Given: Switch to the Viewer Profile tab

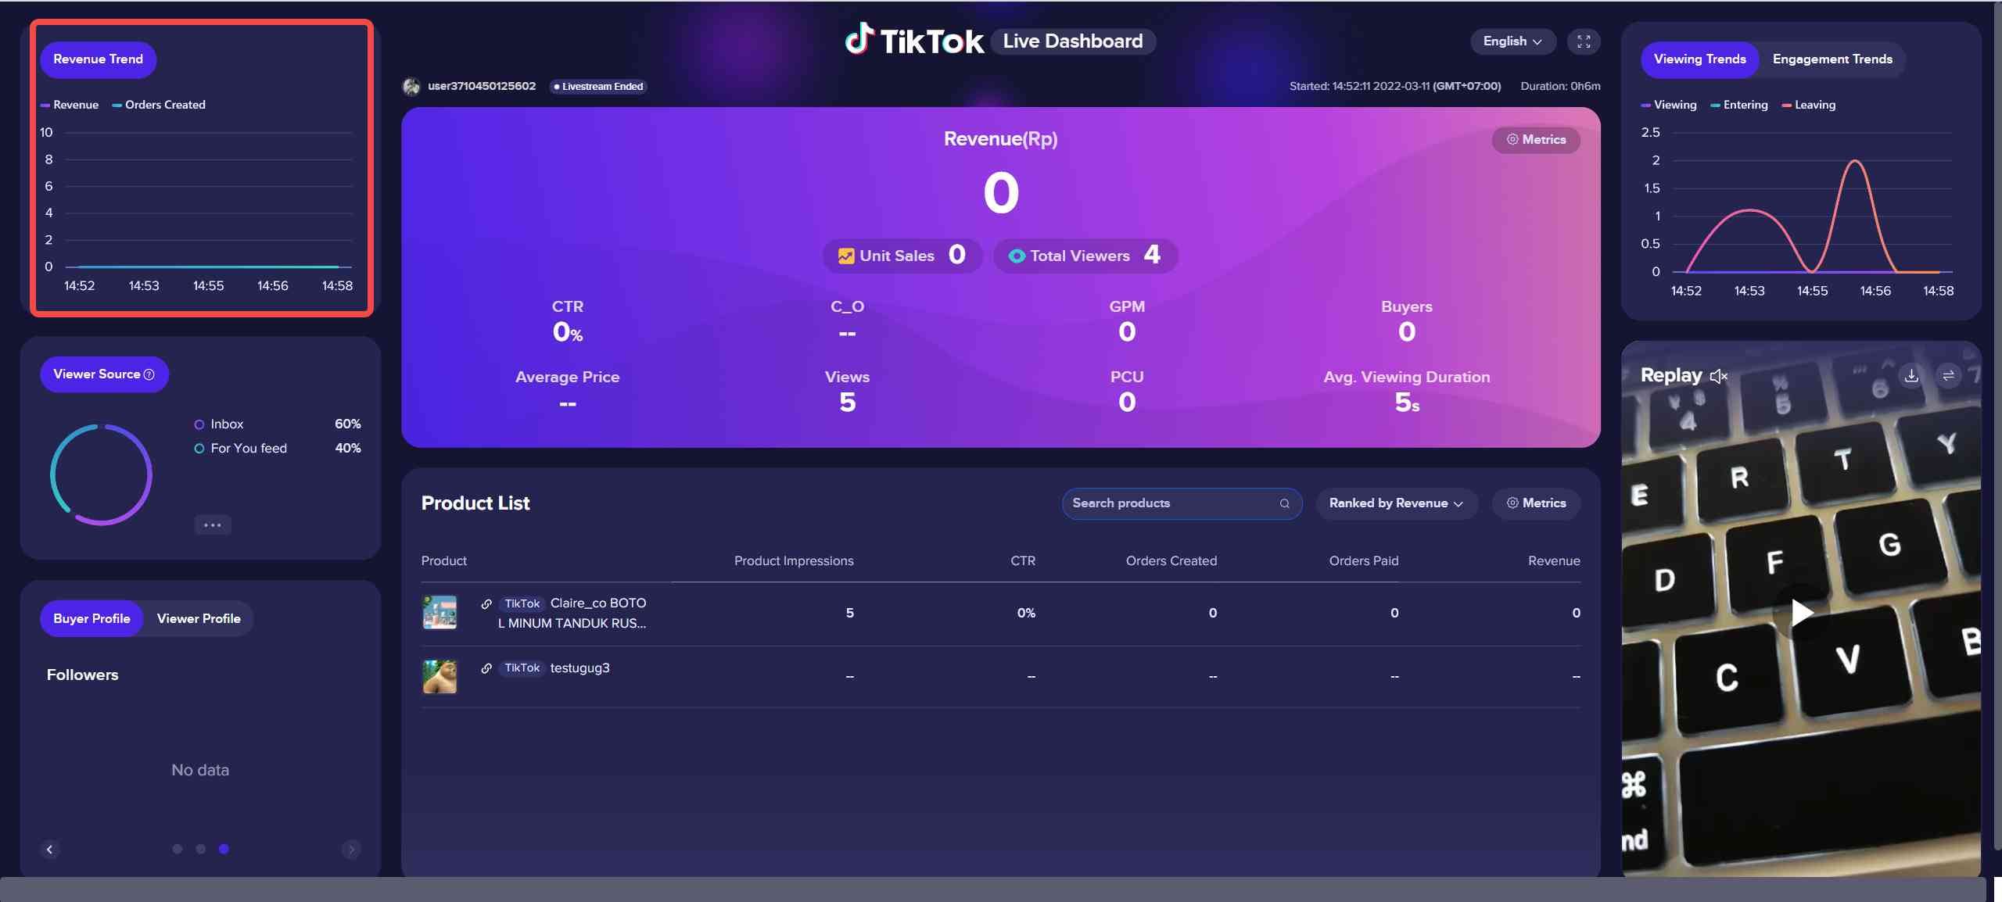Looking at the screenshot, I should coord(199,618).
